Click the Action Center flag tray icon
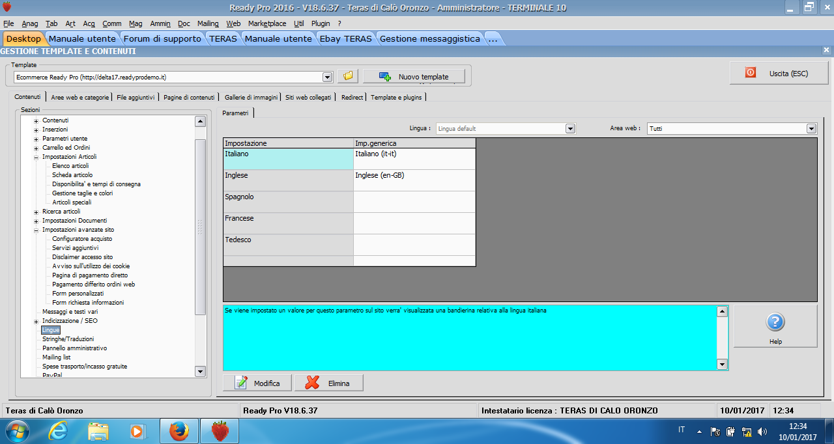The width and height of the screenshot is (834, 444). click(x=715, y=431)
